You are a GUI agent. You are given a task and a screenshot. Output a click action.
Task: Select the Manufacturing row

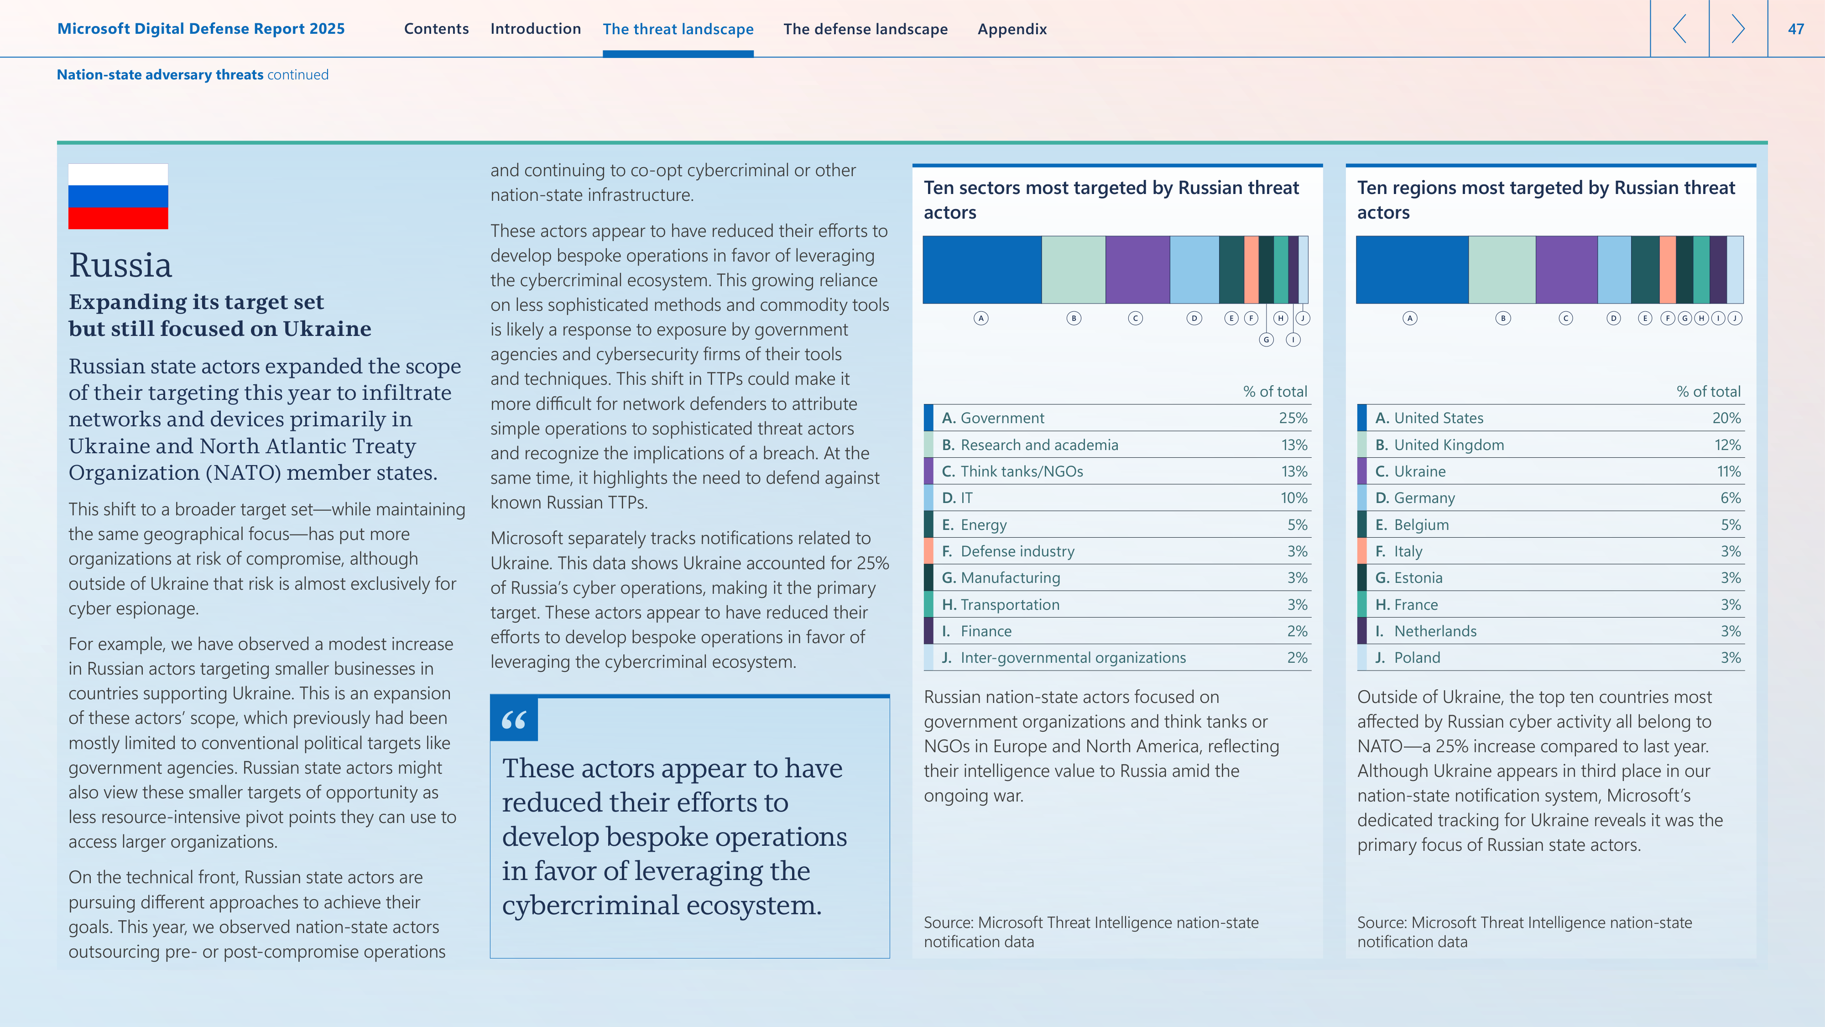pos(1117,578)
